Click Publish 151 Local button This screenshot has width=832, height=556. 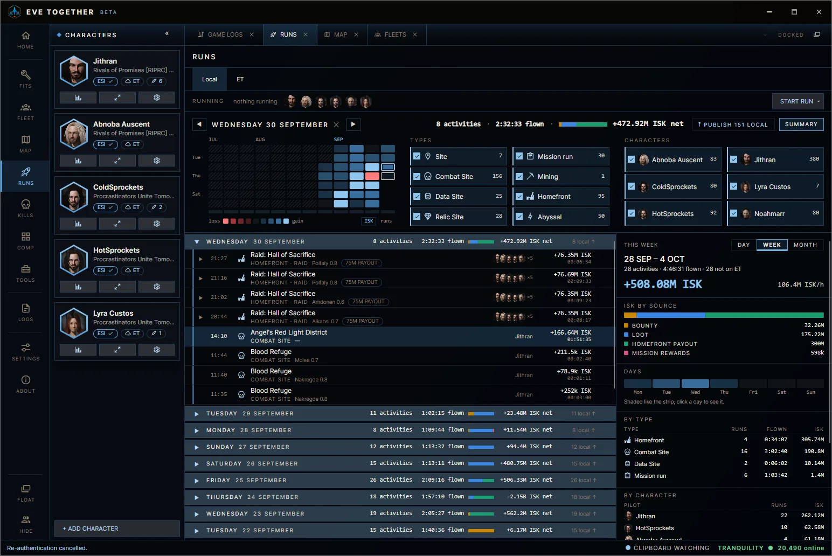pyautogui.click(x=733, y=124)
